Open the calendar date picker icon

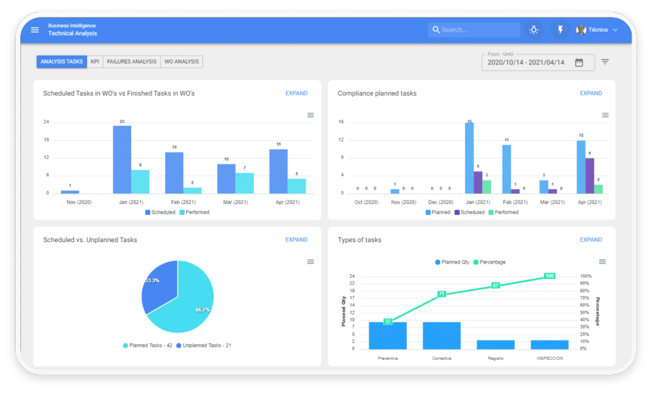pyautogui.click(x=579, y=62)
